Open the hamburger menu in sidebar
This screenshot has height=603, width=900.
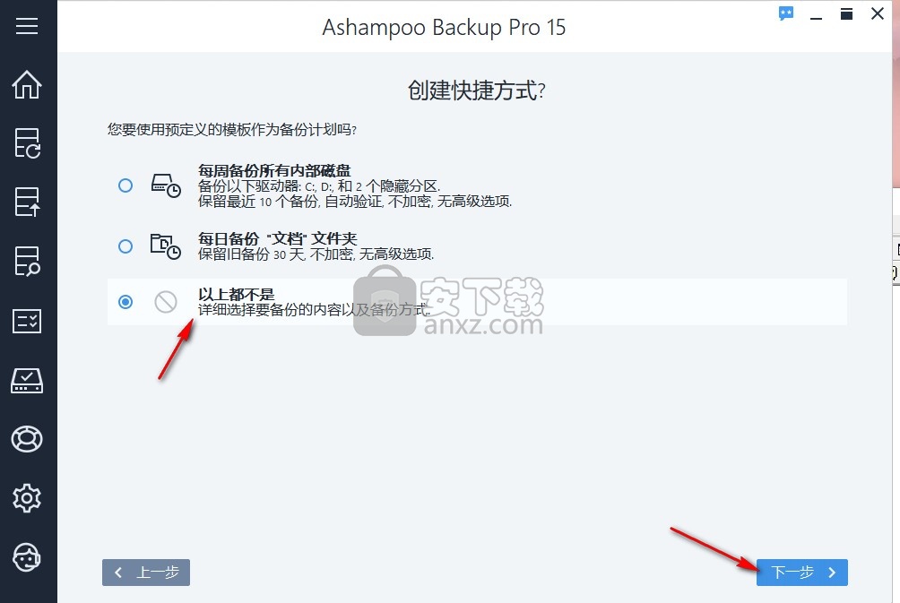[x=27, y=26]
